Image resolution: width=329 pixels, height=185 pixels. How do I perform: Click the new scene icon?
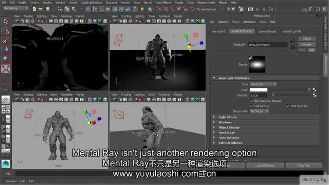click(x=34, y=9)
